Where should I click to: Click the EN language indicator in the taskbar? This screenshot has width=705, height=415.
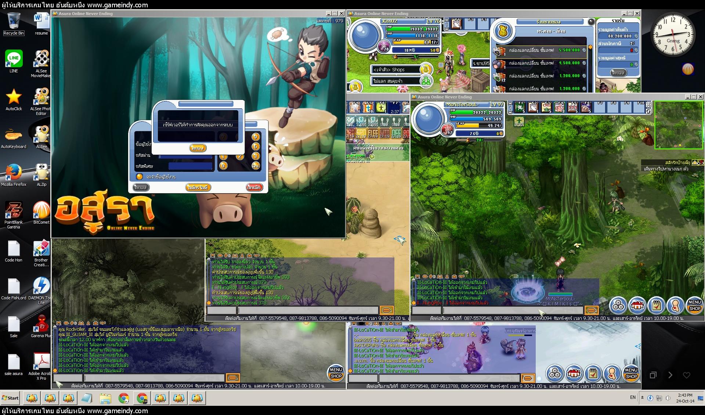click(x=633, y=397)
